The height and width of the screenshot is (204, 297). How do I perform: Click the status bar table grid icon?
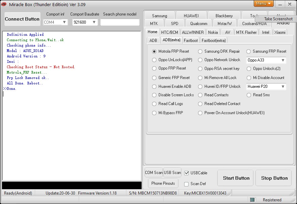[x=252, y=200]
